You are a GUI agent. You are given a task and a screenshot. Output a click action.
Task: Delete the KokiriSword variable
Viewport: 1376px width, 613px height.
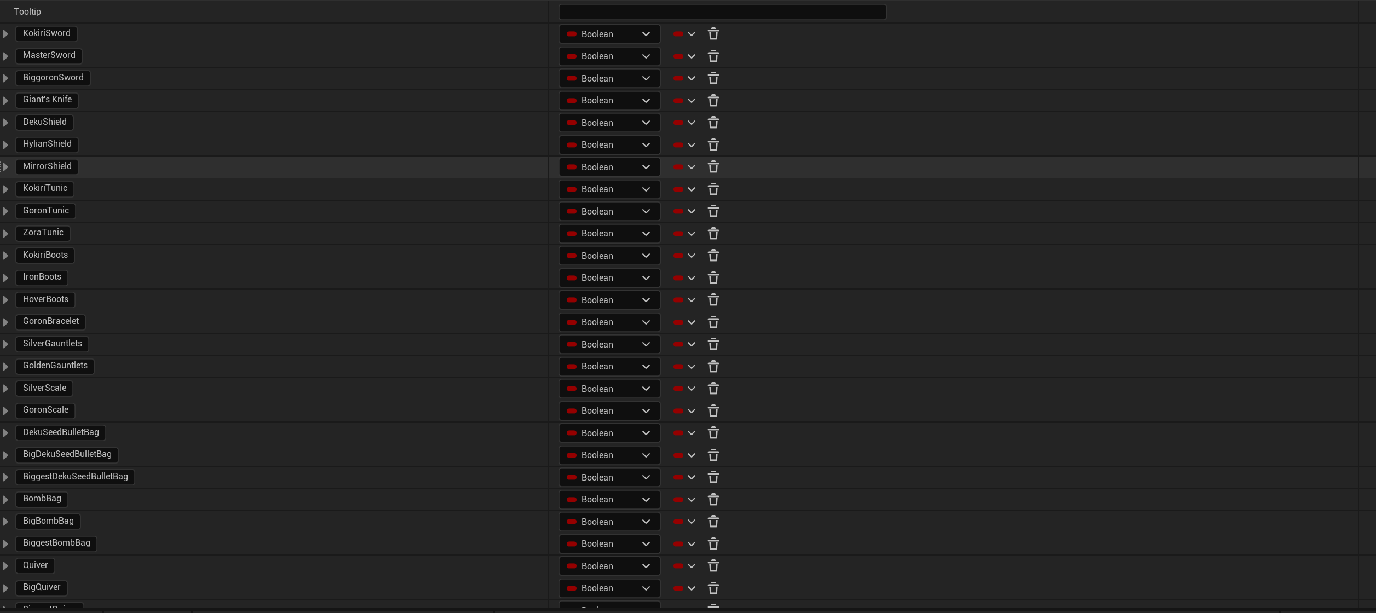[x=713, y=34]
